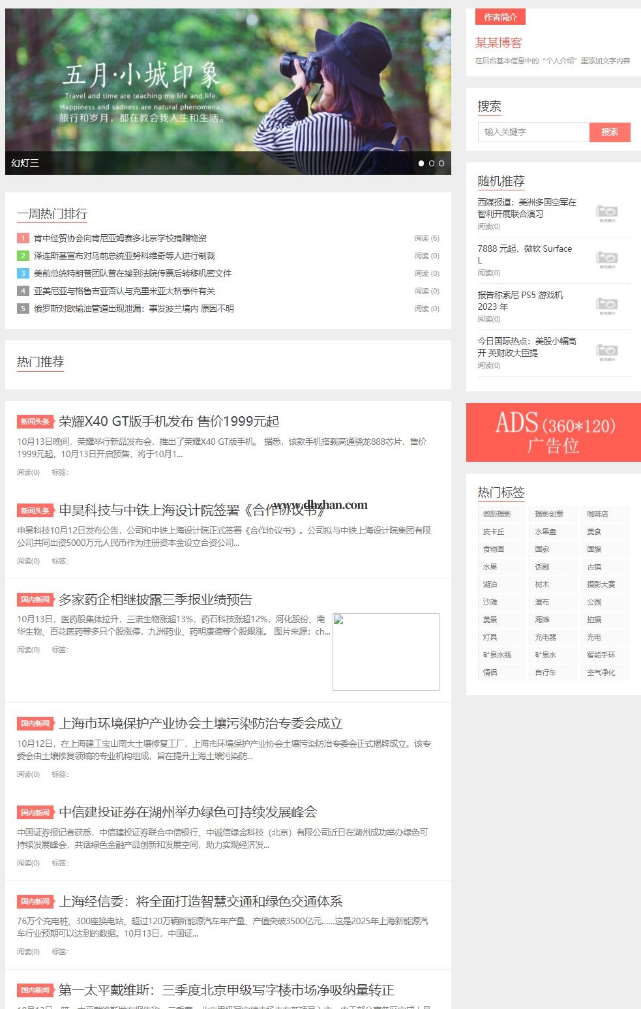
Task: Click the first slideshow pagination dot
Action: [421, 163]
